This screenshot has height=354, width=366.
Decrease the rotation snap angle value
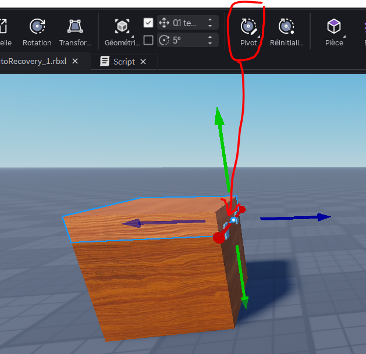[210, 43]
